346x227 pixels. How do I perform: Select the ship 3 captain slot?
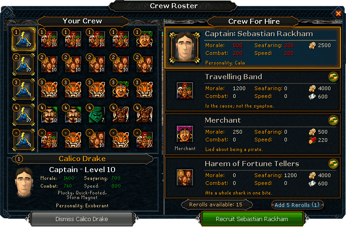click(x=23, y=90)
